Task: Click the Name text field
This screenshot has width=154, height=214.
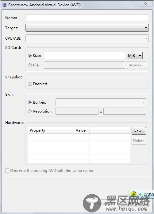Action: click(x=87, y=18)
